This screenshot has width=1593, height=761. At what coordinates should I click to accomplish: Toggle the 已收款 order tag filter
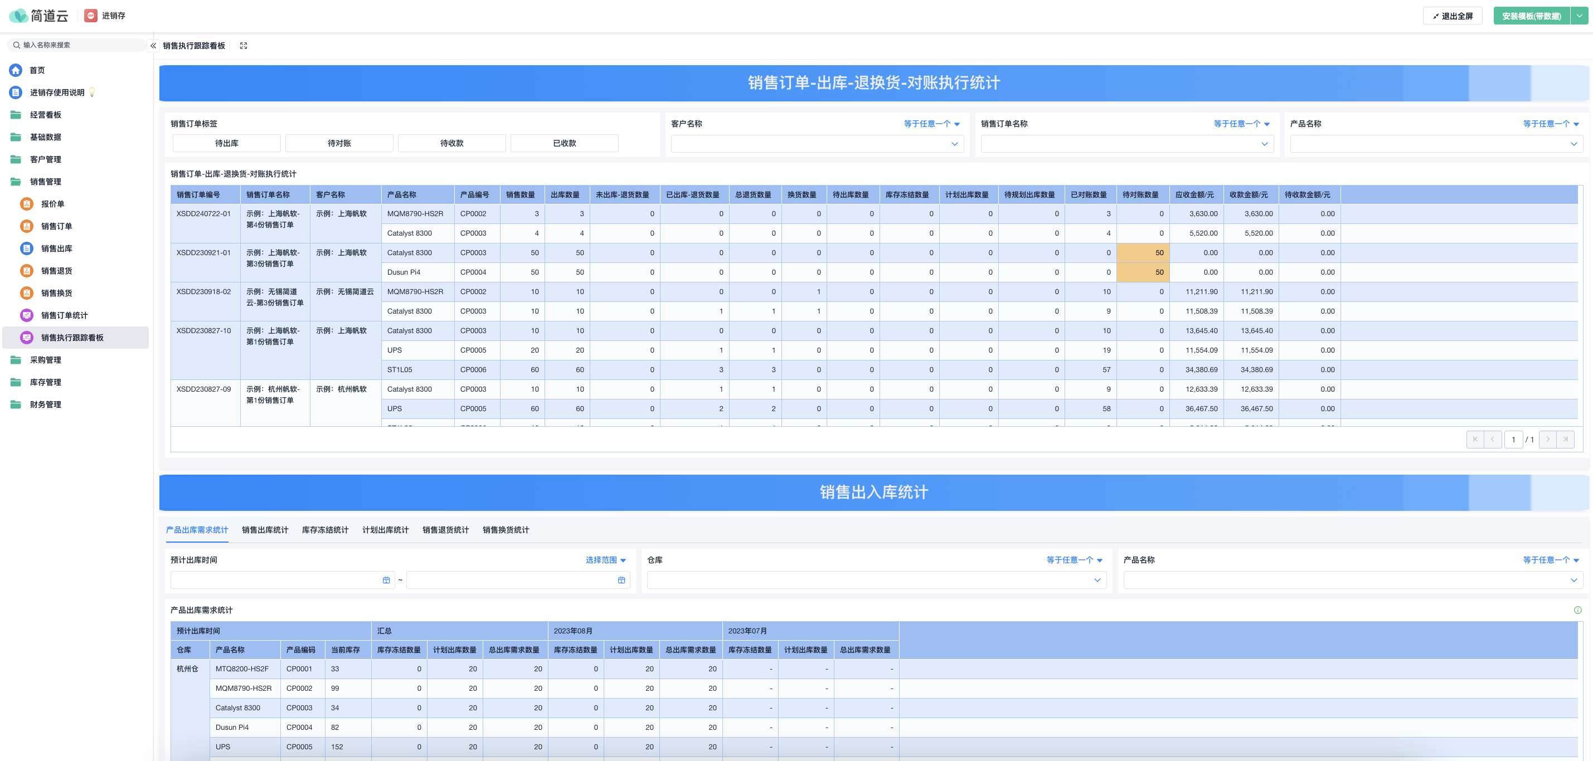point(564,143)
